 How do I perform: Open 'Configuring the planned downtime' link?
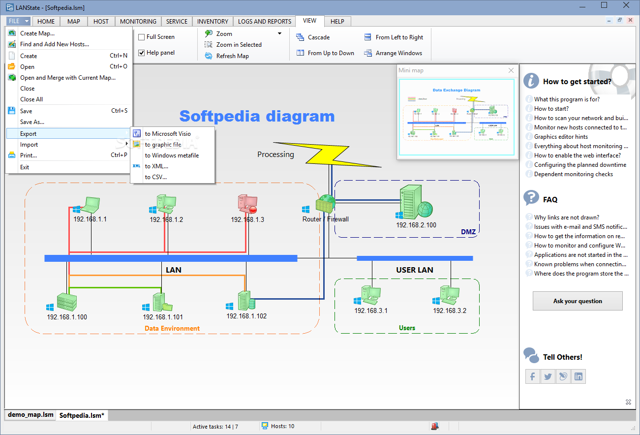(580, 165)
